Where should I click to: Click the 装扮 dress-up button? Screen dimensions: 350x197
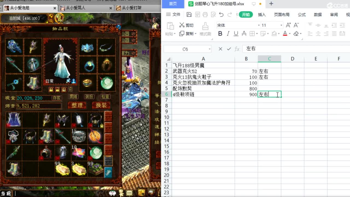89,97
